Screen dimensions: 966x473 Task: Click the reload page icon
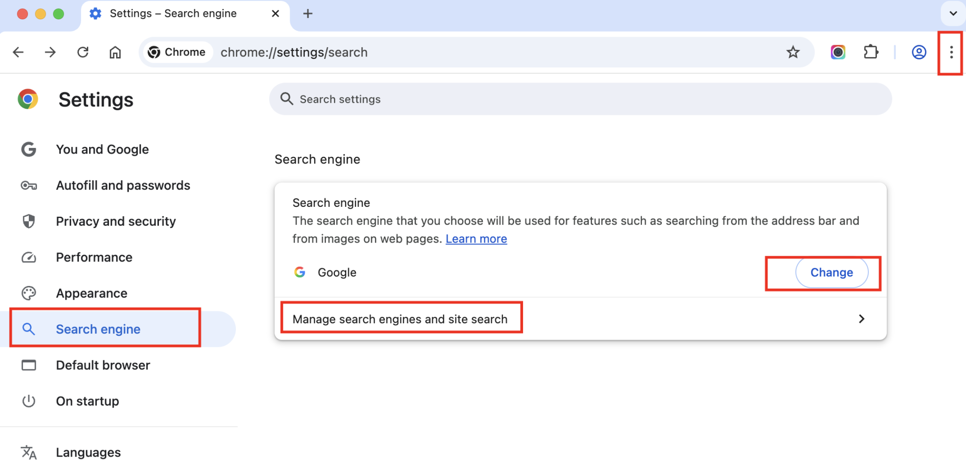tap(83, 52)
